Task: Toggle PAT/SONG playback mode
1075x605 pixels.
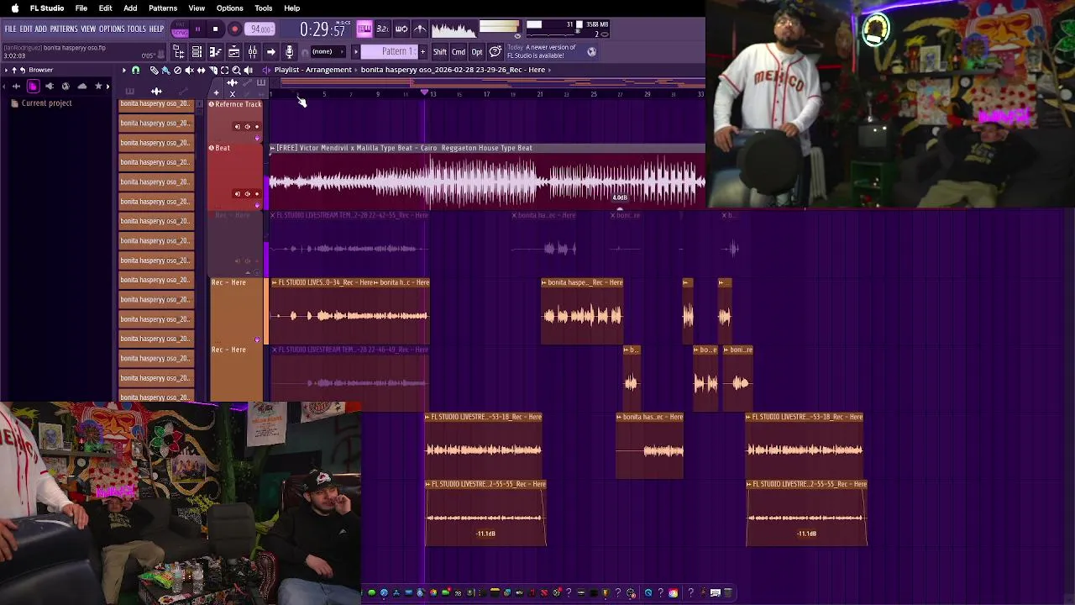Action: coord(181,29)
